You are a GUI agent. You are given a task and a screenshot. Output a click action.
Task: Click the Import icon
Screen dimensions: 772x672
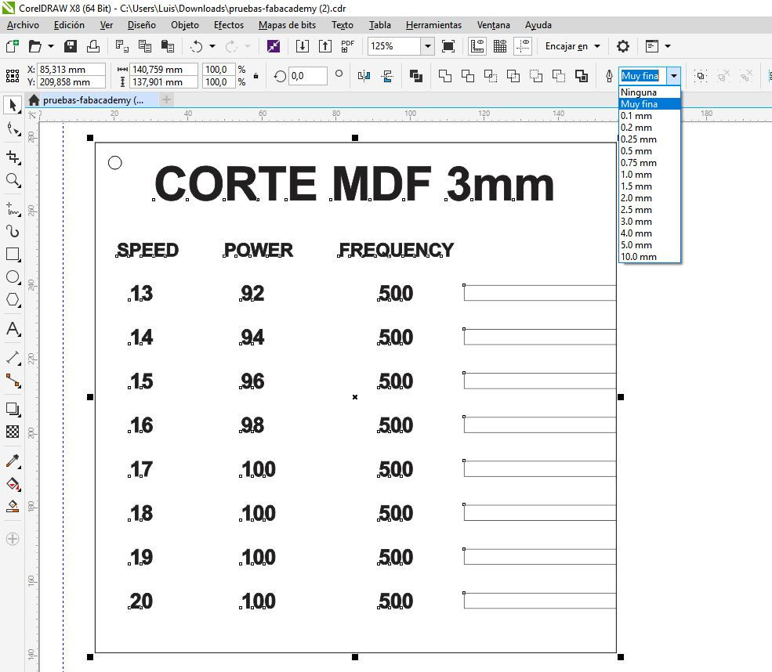(x=303, y=46)
